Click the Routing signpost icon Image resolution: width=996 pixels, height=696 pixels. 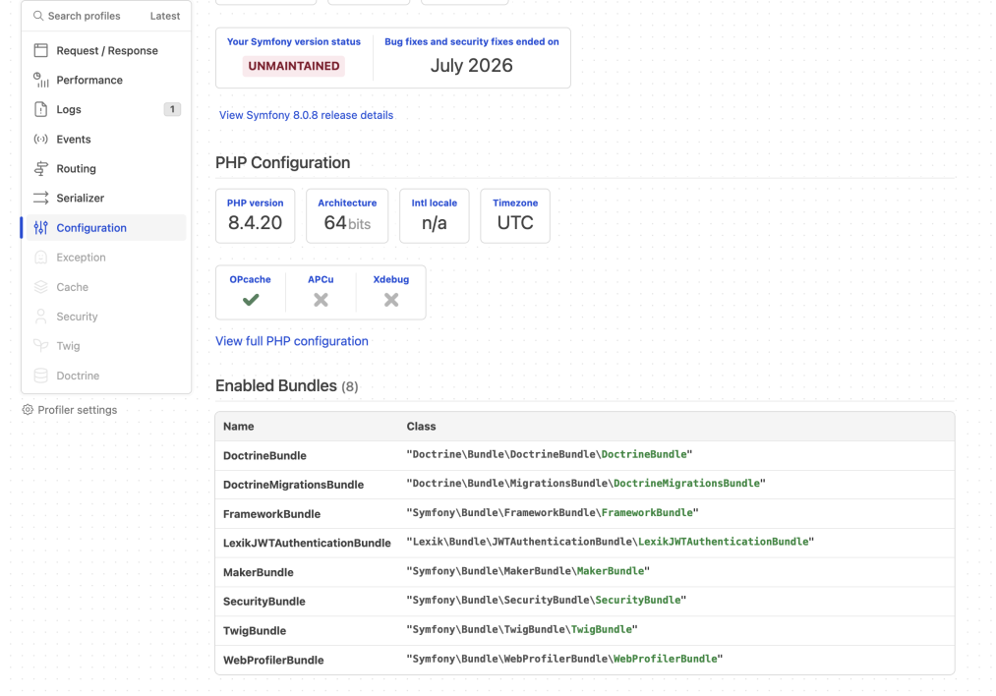coord(40,168)
